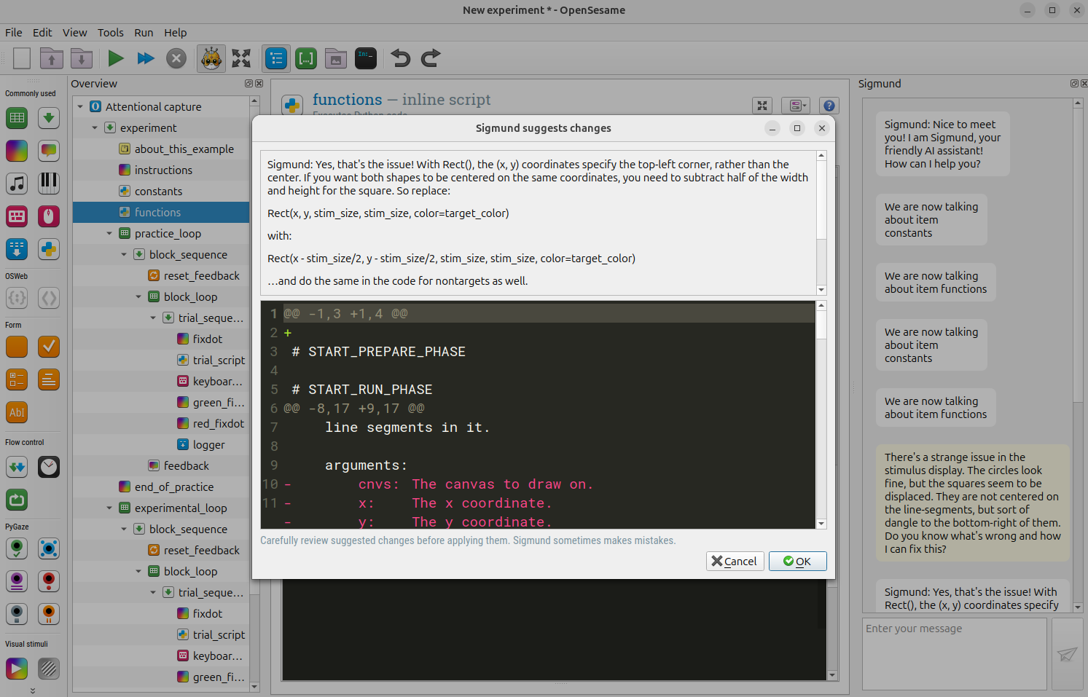Open the Help menu
The width and height of the screenshot is (1088, 697).
[x=175, y=33]
